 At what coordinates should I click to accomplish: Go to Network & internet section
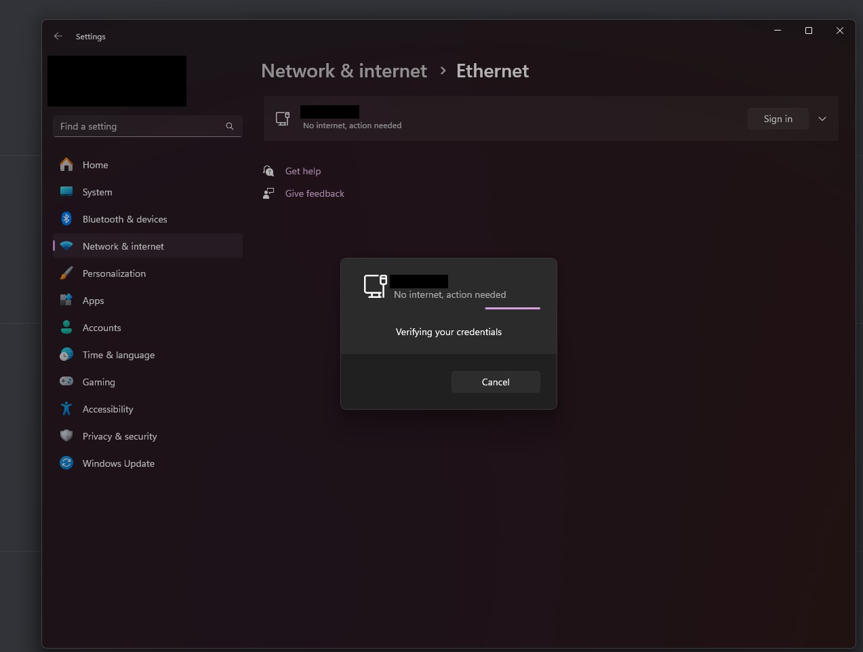click(x=123, y=246)
